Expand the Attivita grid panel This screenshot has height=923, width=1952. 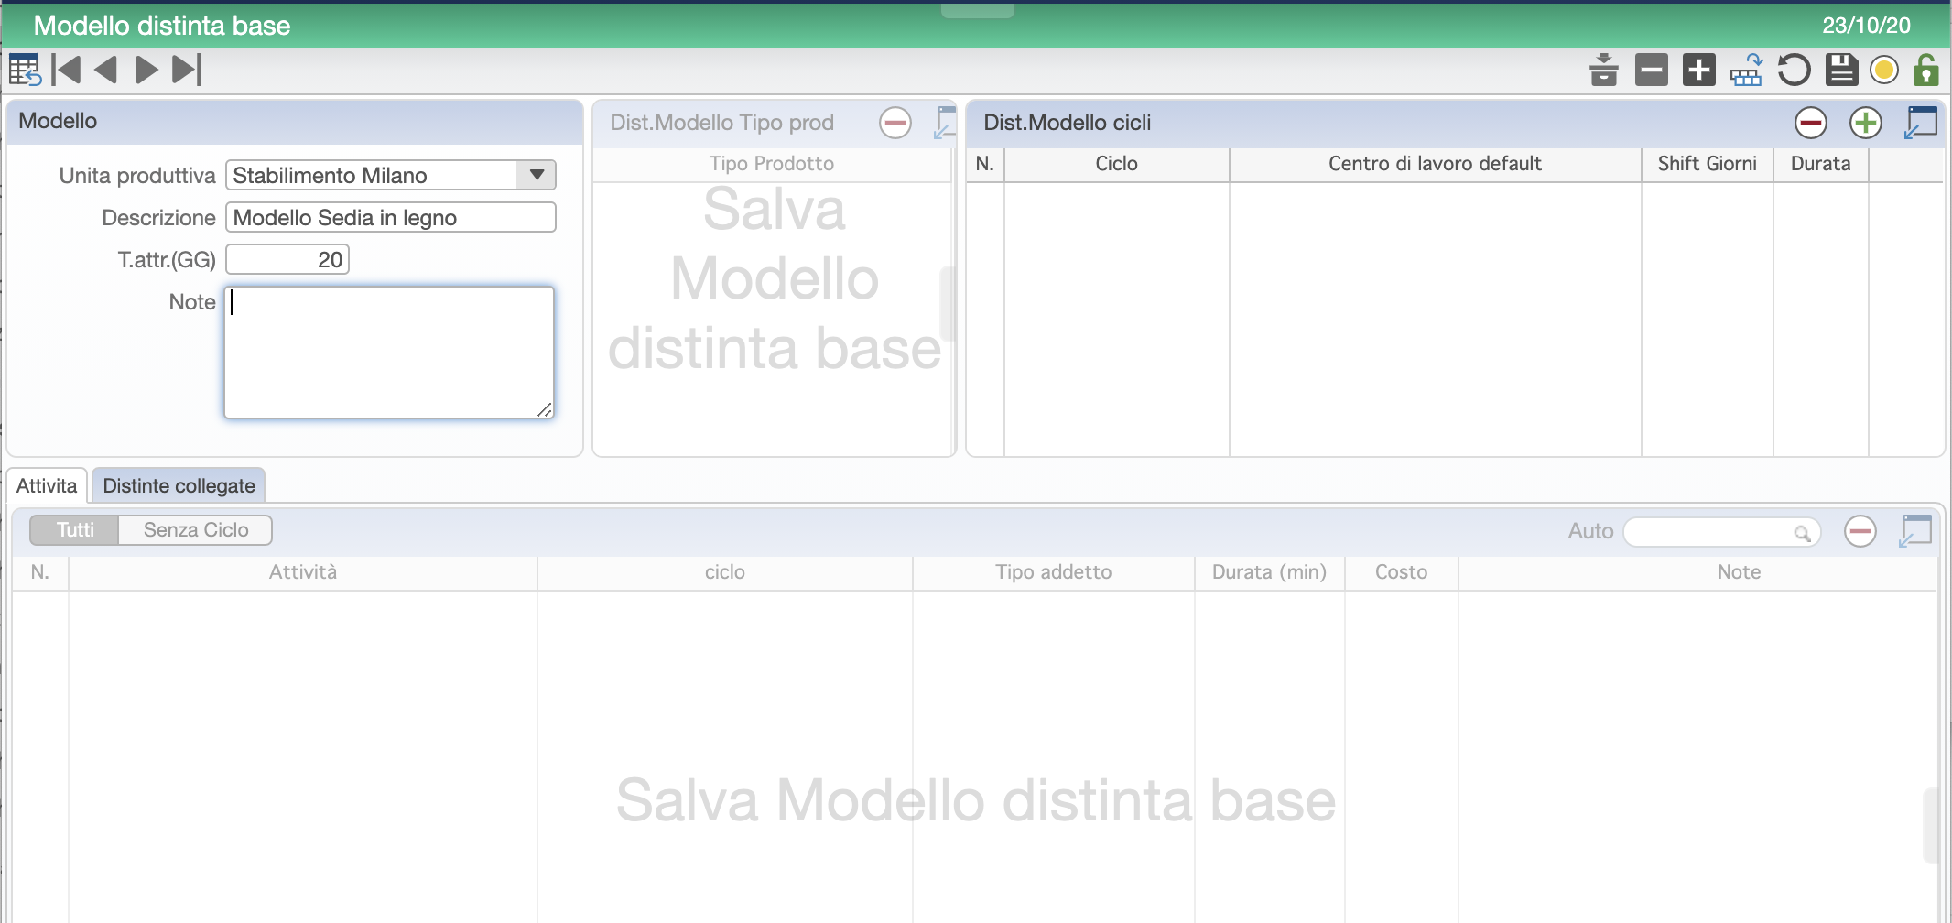point(1915,531)
